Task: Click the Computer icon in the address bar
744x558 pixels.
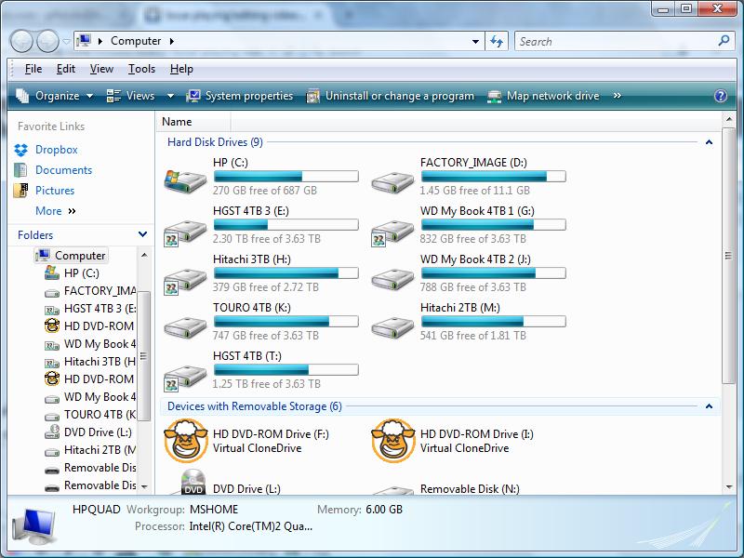Action: 84,41
